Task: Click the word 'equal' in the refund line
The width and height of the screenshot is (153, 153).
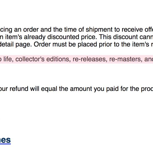Action: tap(49, 89)
